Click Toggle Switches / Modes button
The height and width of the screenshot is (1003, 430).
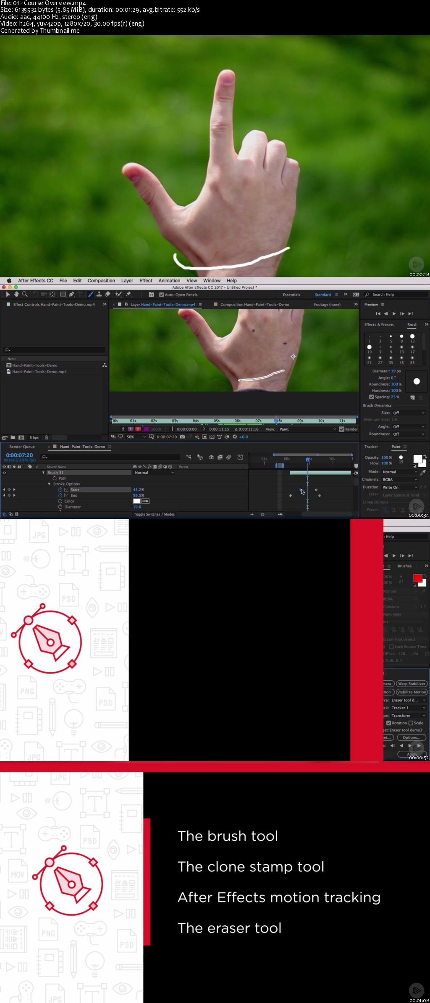[x=154, y=514]
